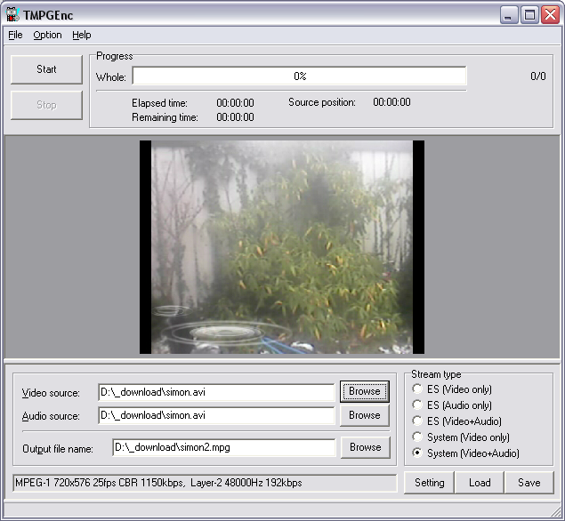Viewport: 565px width, 521px height.
Task: Click the 0/0 frame counter
Action: [x=538, y=76]
